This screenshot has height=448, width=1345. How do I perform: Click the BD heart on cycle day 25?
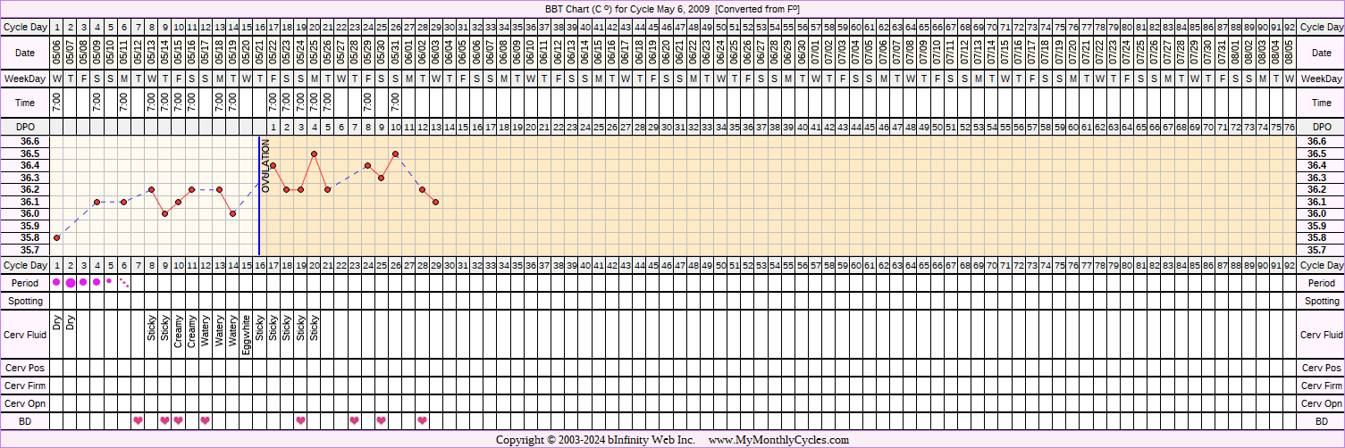click(x=382, y=420)
